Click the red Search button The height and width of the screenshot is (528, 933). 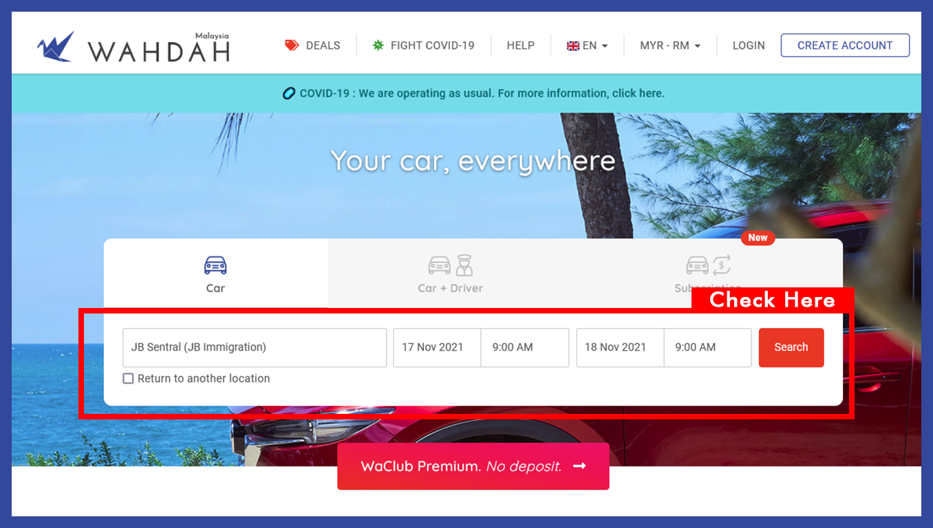pos(791,347)
